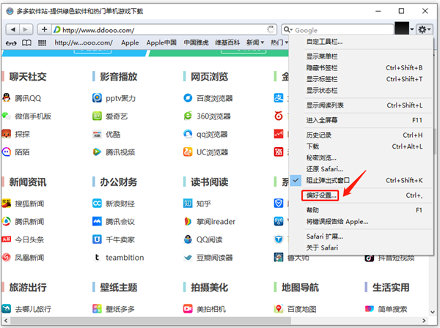Go back with the back arrow button
Image resolution: width=440 pixels, height=328 pixels.
[13, 29]
